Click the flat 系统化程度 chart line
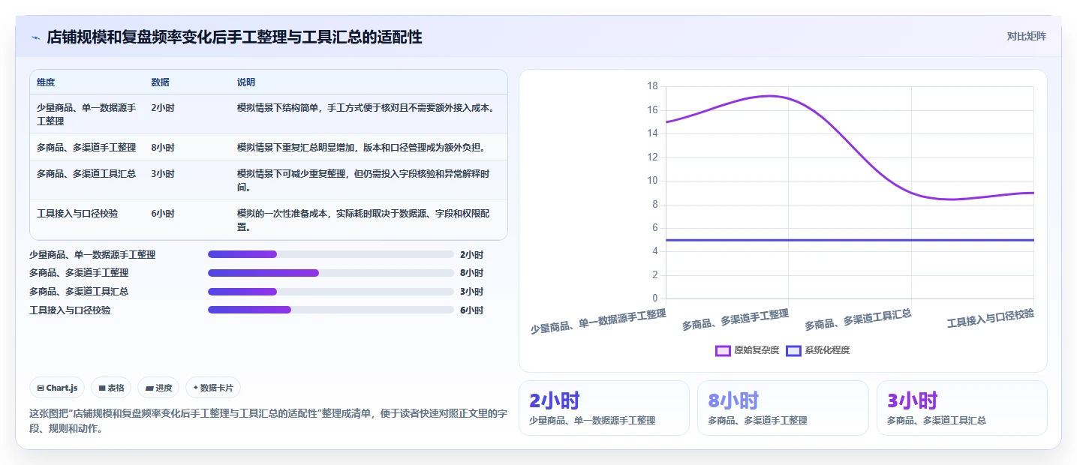Viewport: 1077px width, 465px height. point(850,240)
